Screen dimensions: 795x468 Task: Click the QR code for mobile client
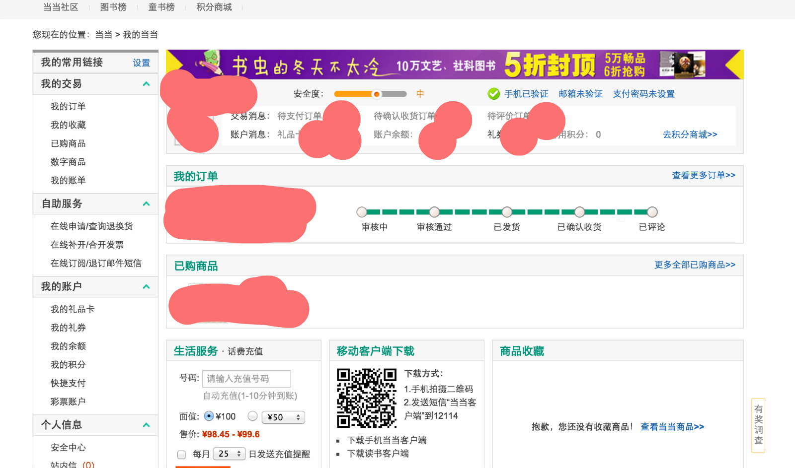pos(367,398)
